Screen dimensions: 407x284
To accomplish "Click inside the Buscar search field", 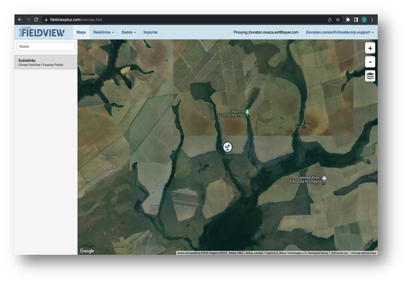I will click(46, 46).
